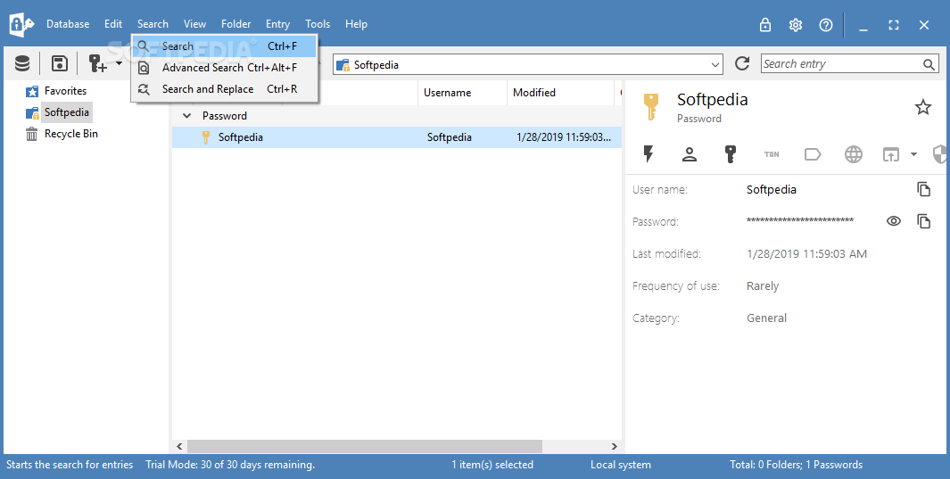Open the Folder menu
The image size is (950, 479).
click(235, 24)
